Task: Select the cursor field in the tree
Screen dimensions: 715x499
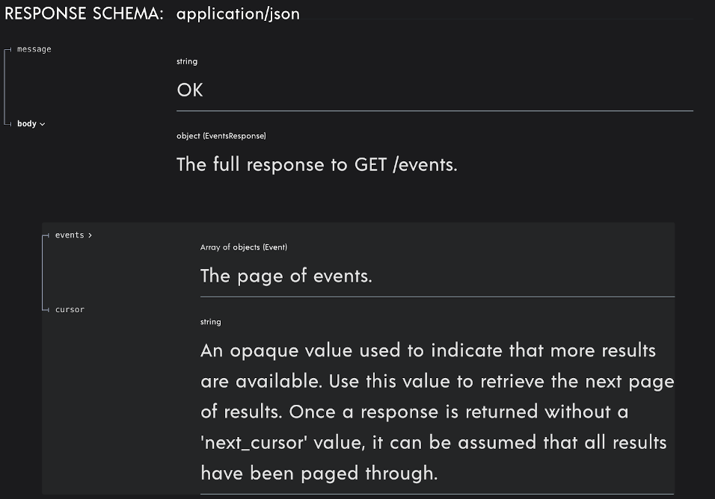Action: pyautogui.click(x=70, y=309)
